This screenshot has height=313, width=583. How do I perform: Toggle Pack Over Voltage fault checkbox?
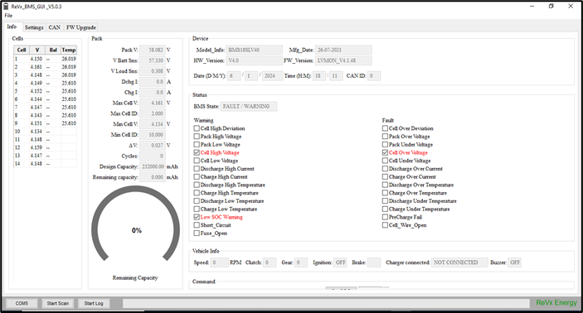pos(385,137)
